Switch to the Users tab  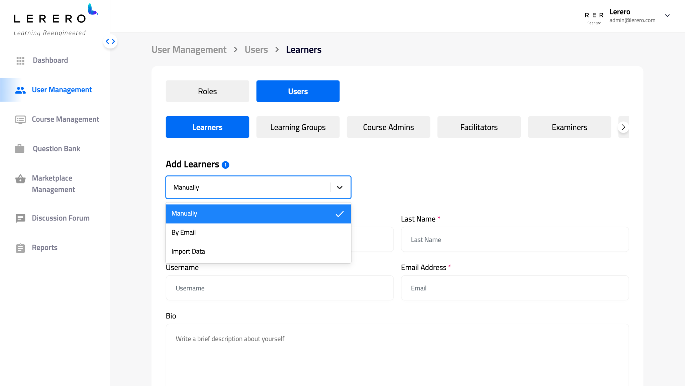click(x=298, y=91)
